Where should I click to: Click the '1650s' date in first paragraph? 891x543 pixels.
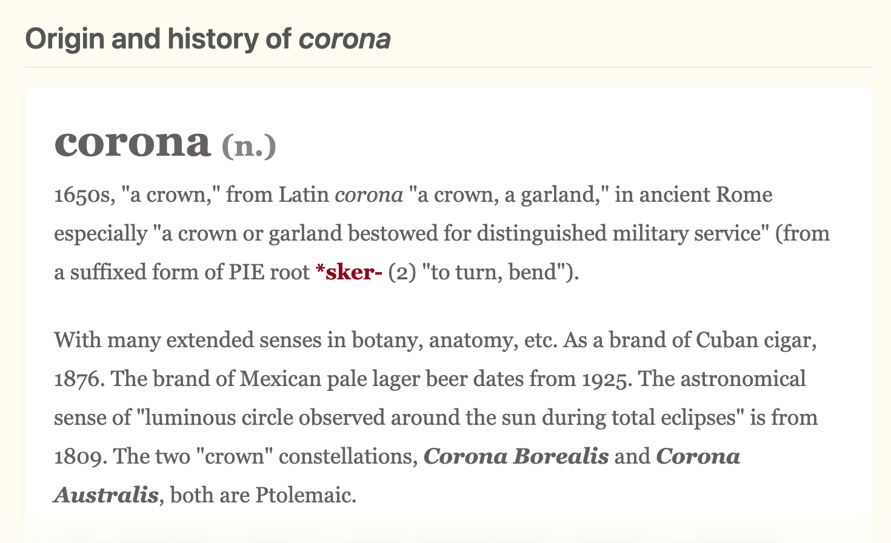pos(81,195)
